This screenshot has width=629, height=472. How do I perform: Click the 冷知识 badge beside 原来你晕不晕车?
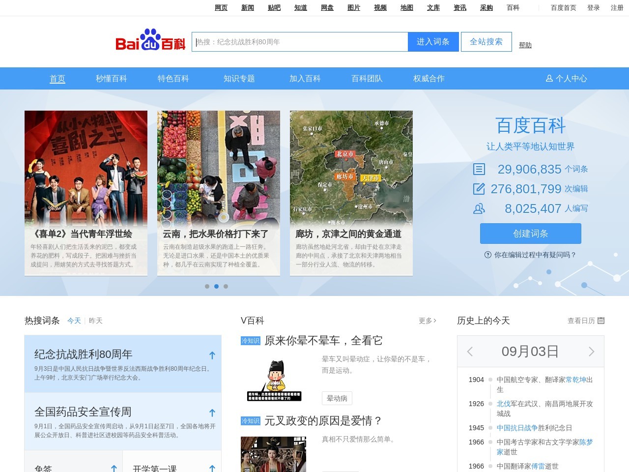(251, 341)
